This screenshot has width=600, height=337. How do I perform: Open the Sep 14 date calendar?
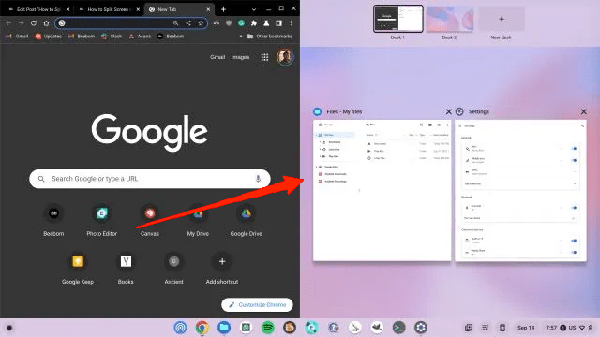point(526,328)
